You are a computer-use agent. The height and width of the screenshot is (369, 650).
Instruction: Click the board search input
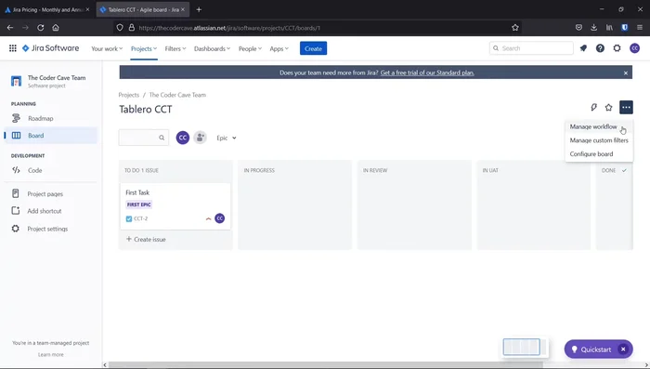[x=143, y=138]
